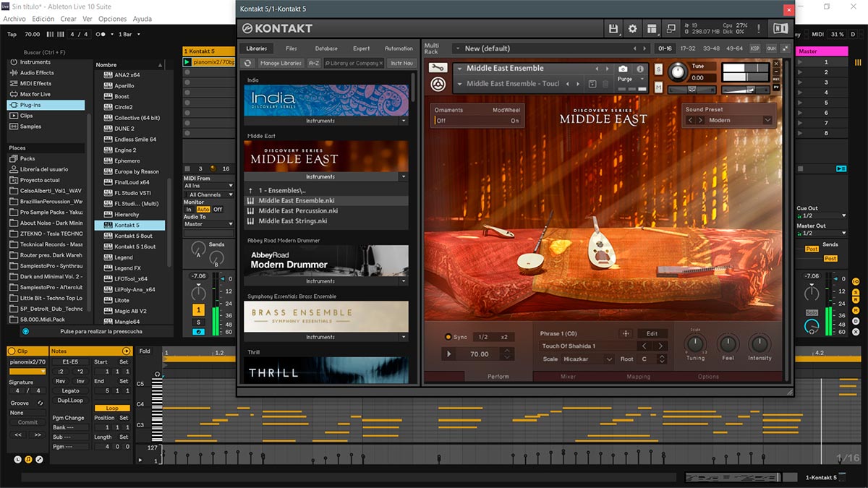Image resolution: width=868 pixels, height=488 pixels.
Task: Open the Kontakt save files menu icon
Action: pos(614,29)
